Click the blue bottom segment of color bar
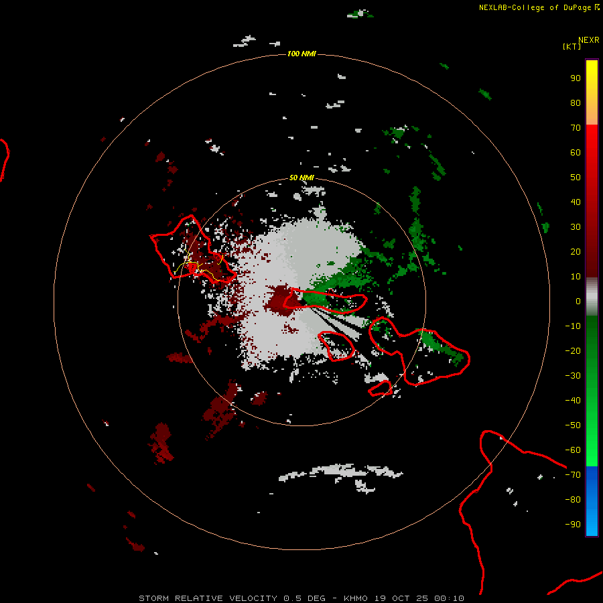This screenshot has width=603, height=603. pos(592,501)
